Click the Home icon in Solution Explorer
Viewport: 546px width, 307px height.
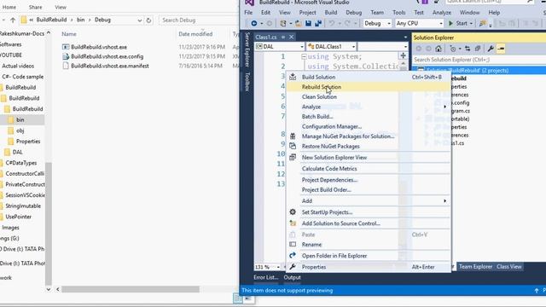[x=439, y=49]
